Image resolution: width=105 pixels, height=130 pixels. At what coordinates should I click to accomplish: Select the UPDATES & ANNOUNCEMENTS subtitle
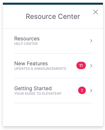(40, 69)
